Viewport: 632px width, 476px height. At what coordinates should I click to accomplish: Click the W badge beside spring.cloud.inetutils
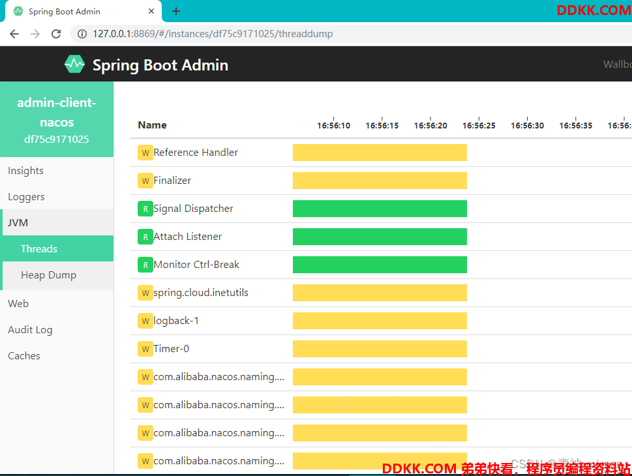145,293
